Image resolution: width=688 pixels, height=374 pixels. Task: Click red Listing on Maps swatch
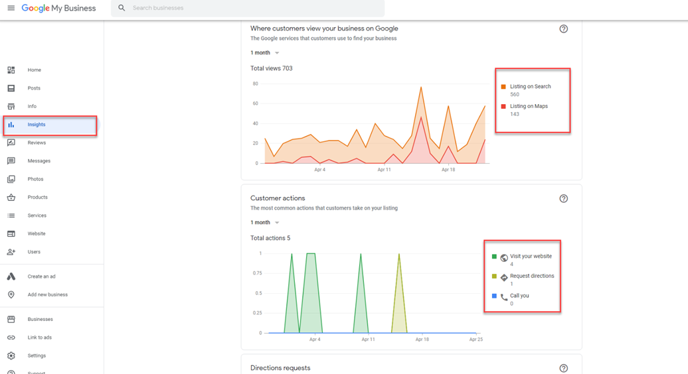(x=503, y=106)
